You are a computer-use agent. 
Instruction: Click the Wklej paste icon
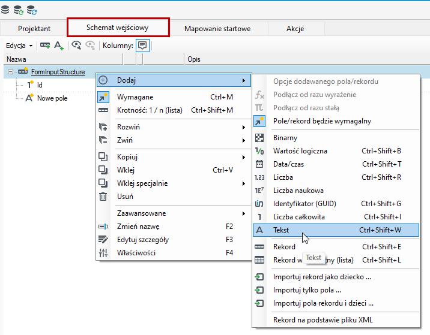103,170
